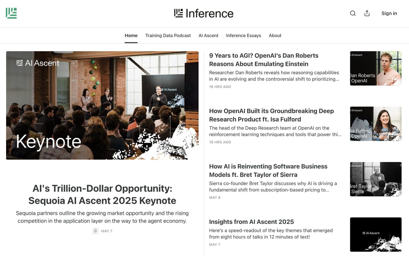
Task: Click Researcher Dan Roberts reveals description
Action: tap(274, 76)
